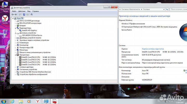Click the Back arrow in Device Manager toolbar
Viewport: 187px width, 104px height.
click(x=13, y=14)
